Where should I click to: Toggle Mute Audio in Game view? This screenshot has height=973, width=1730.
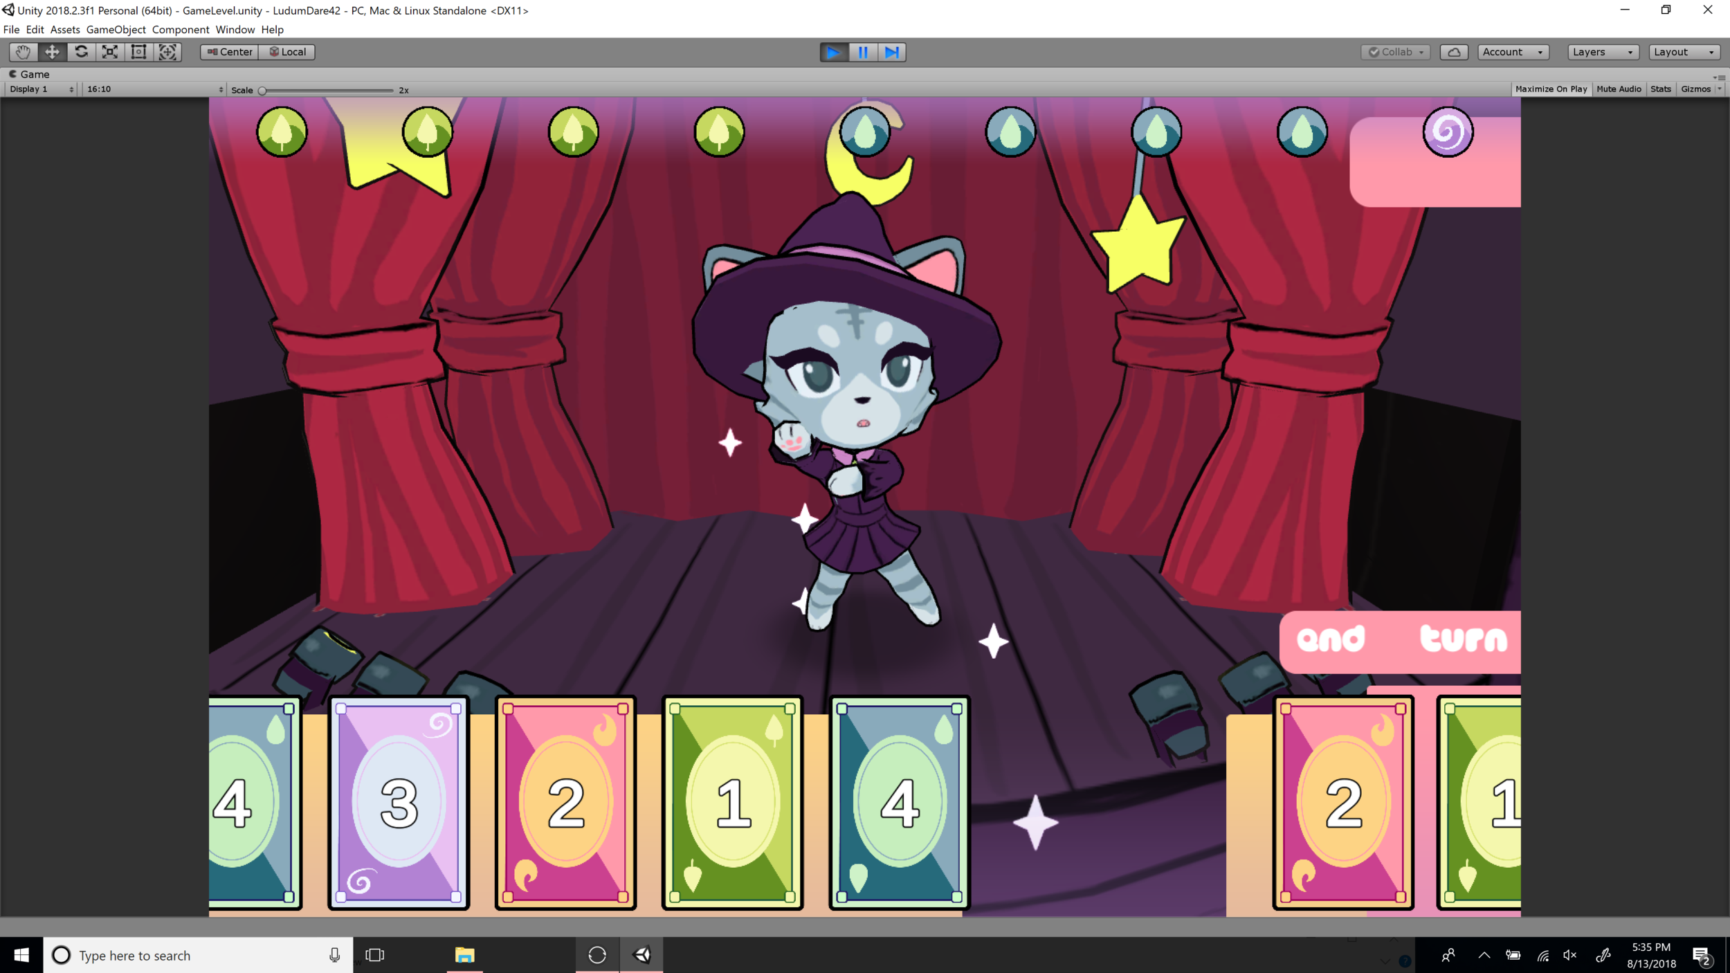(1618, 89)
